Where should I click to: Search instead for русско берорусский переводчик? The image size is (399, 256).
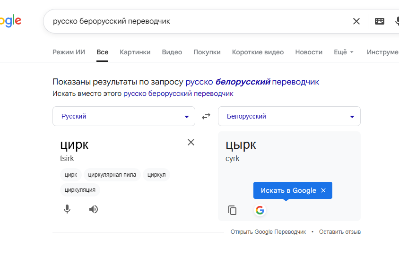178,94
